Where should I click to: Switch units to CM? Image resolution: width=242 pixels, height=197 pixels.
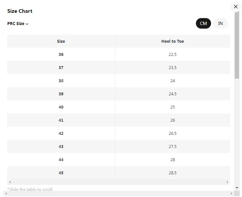click(x=203, y=23)
